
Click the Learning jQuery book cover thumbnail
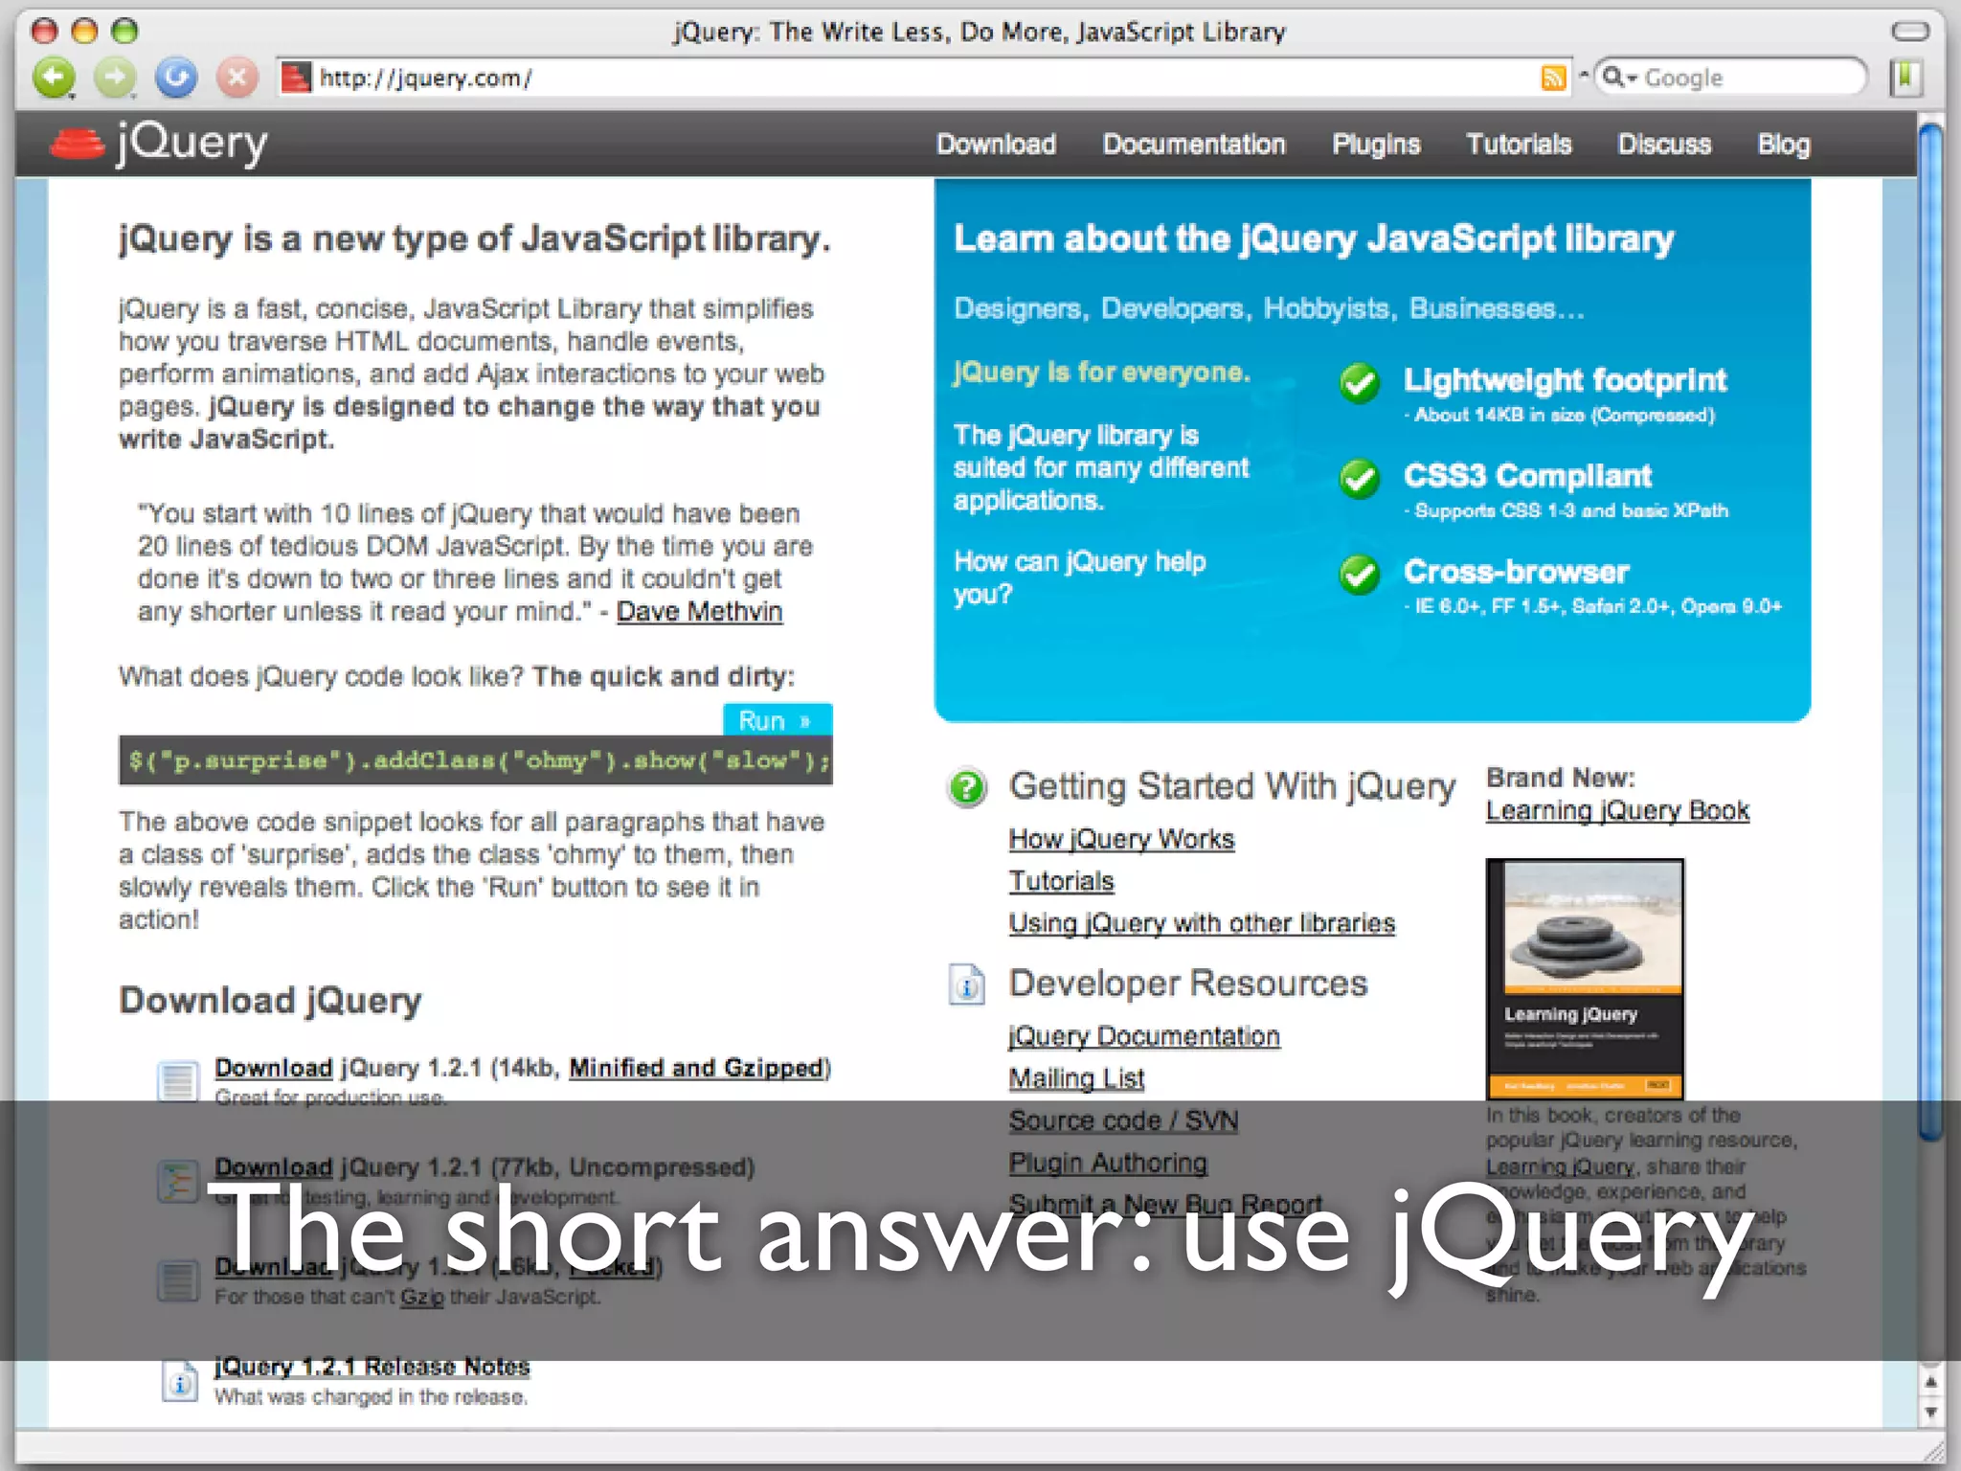[x=1584, y=977]
